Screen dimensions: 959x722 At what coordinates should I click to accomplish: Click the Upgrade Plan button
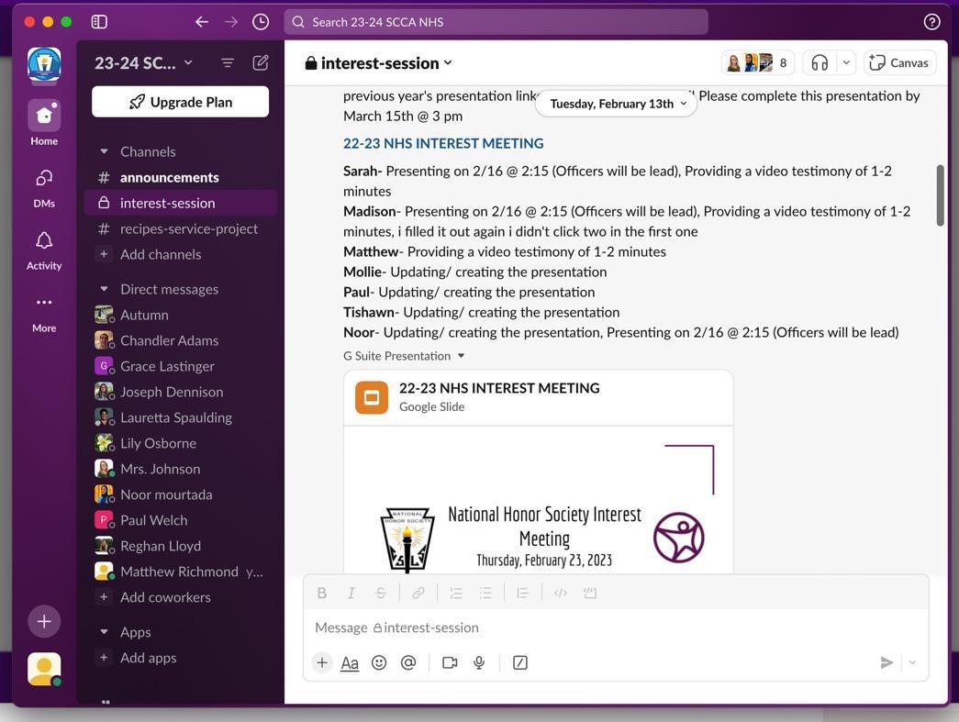click(x=181, y=102)
